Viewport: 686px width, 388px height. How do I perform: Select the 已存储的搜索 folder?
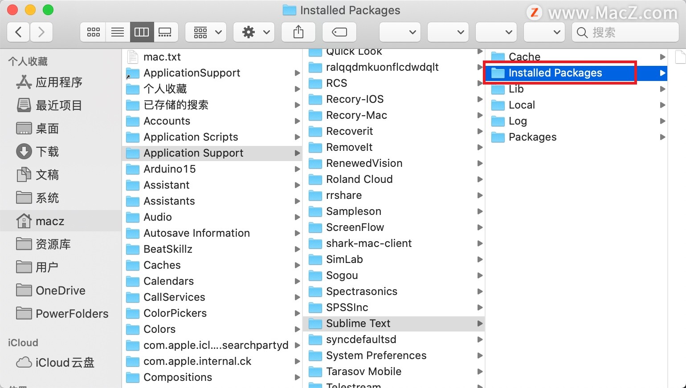(x=212, y=105)
